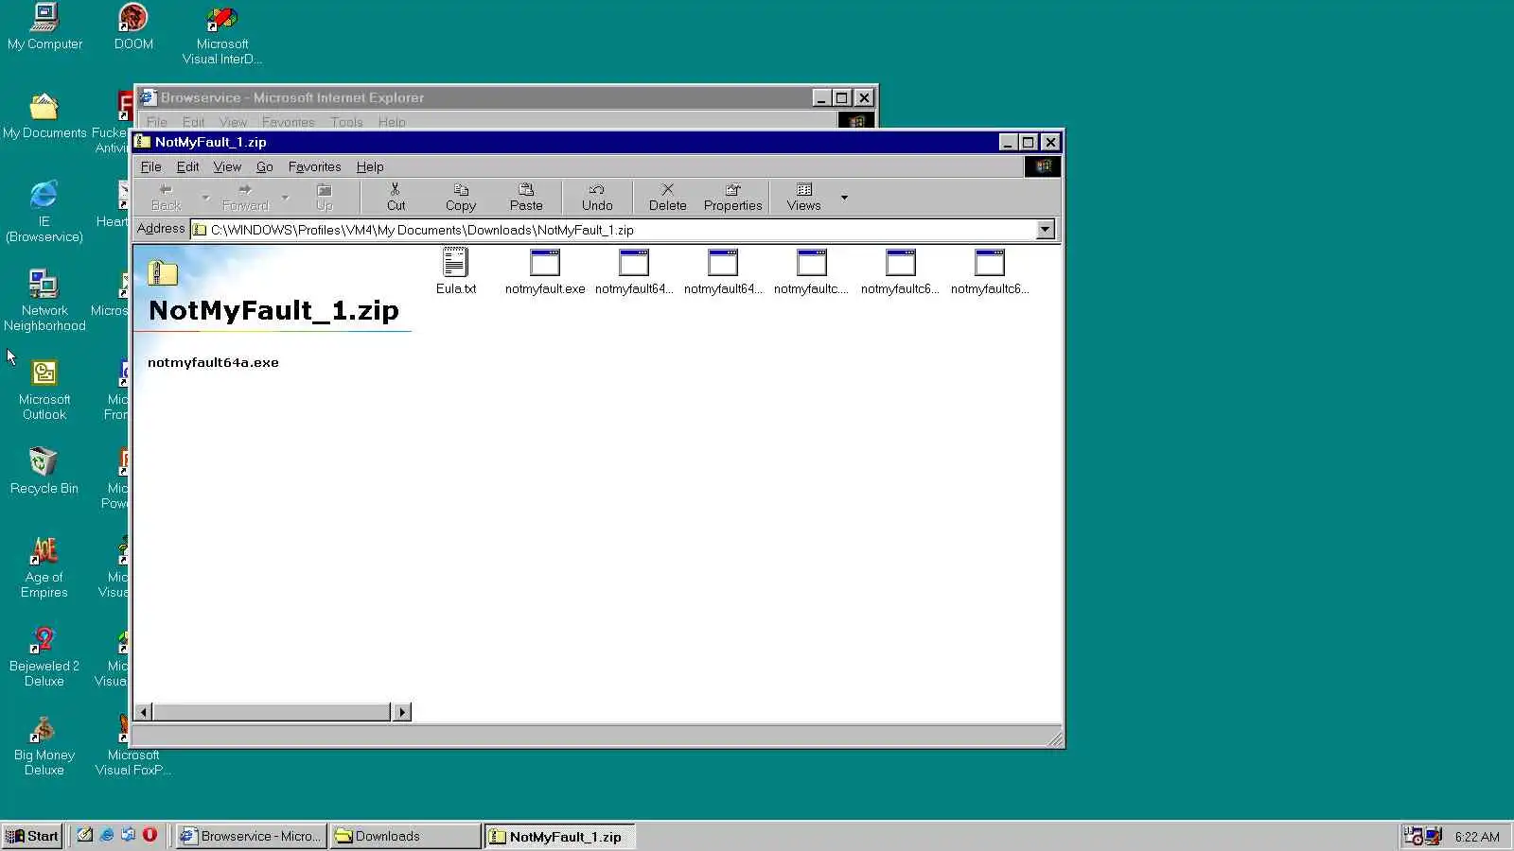Select the Microsoft Outlook desktop icon
The image size is (1514, 851).
(x=44, y=389)
